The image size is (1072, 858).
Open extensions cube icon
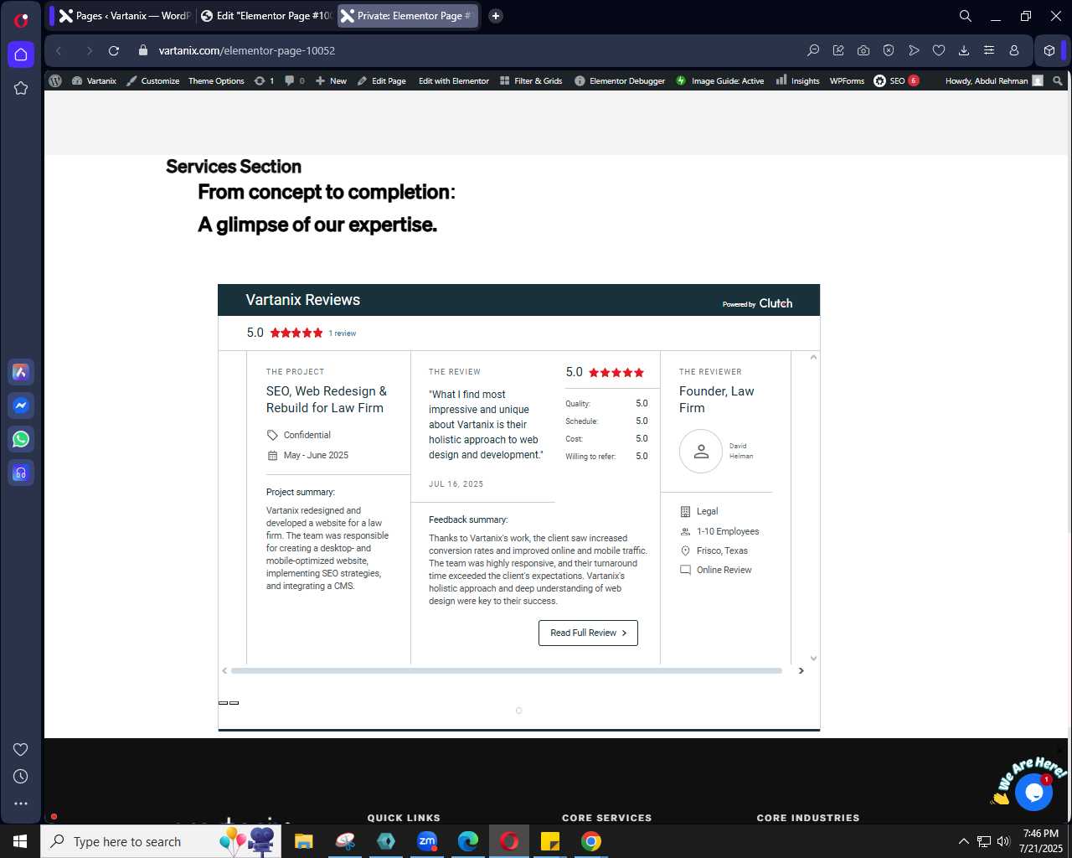pos(1049,50)
